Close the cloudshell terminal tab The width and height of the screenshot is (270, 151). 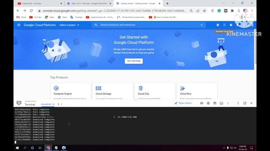tap(53, 104)
